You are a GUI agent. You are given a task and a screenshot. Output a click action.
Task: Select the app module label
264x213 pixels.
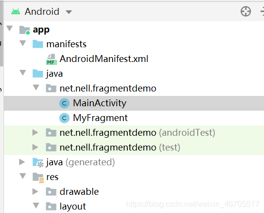click(41, 30)
